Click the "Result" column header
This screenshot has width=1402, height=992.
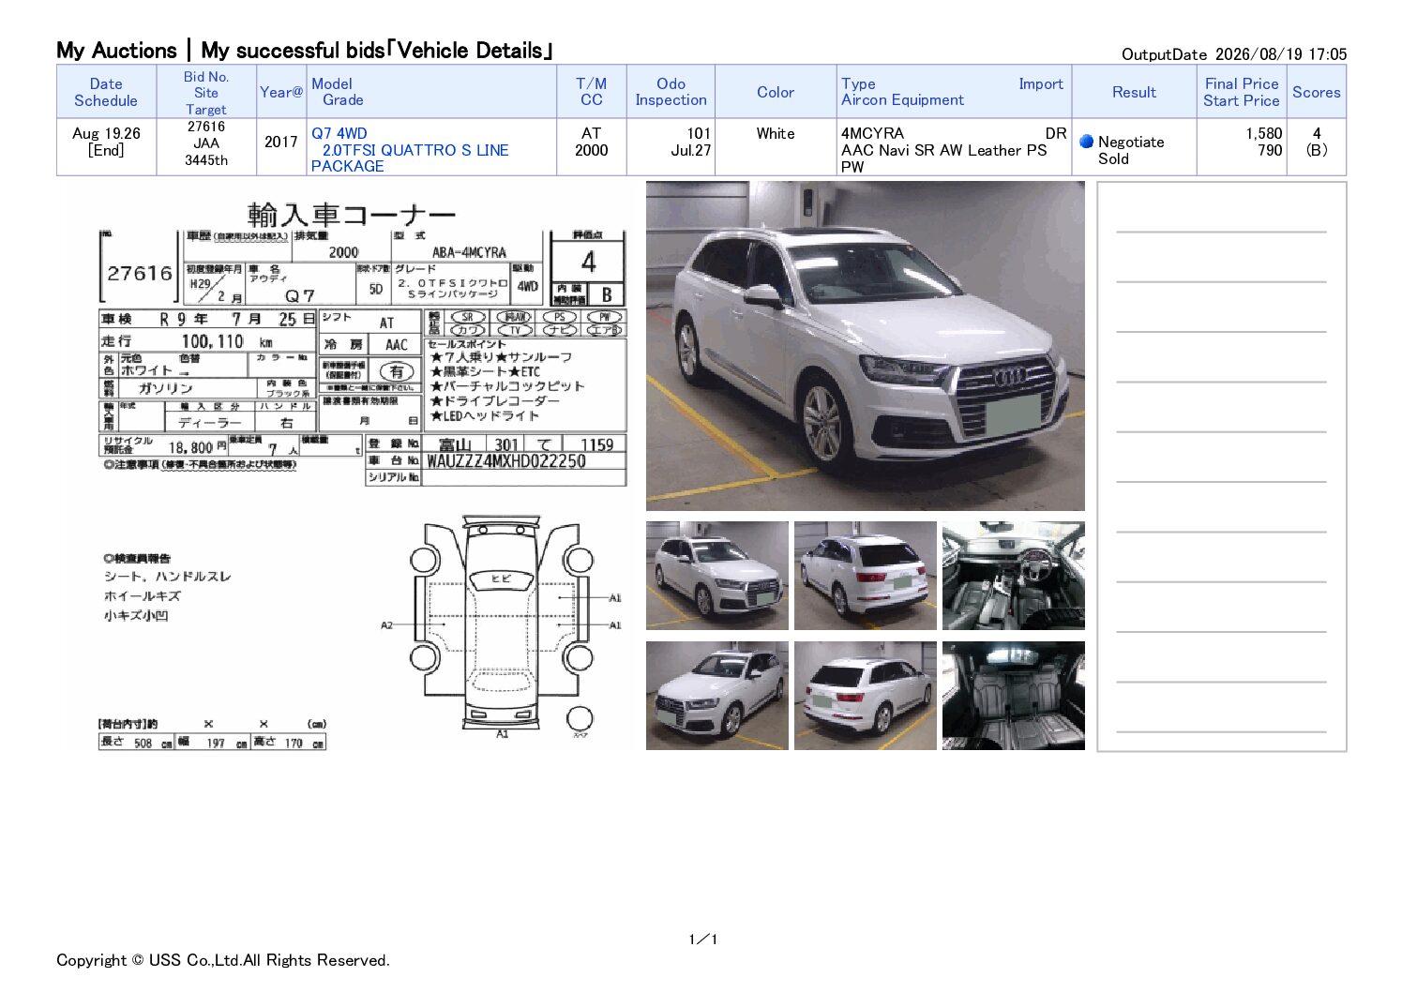1135,92
